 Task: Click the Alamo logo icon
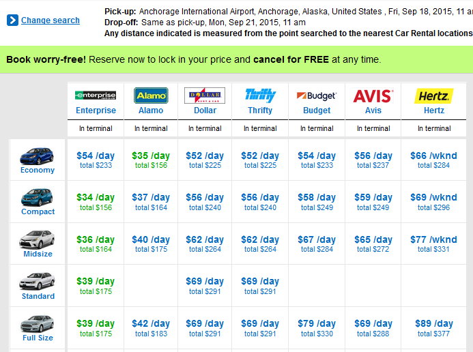151,96
